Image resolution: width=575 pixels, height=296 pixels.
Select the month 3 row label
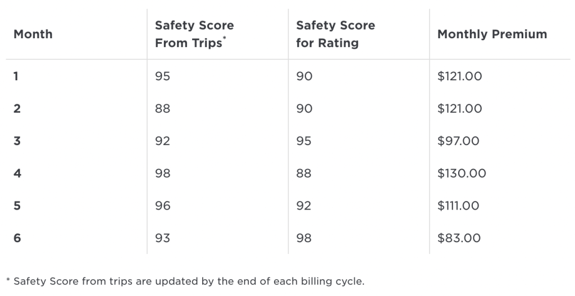point(17,141)
